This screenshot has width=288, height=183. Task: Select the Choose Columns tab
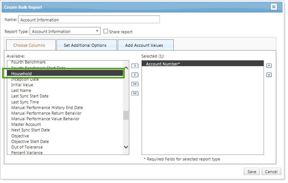point(29,45)
